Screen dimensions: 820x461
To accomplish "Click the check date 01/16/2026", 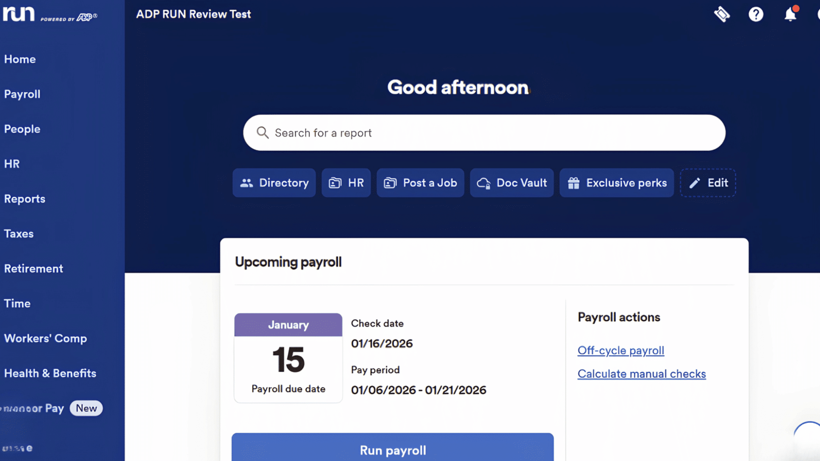I will (382, 343).
